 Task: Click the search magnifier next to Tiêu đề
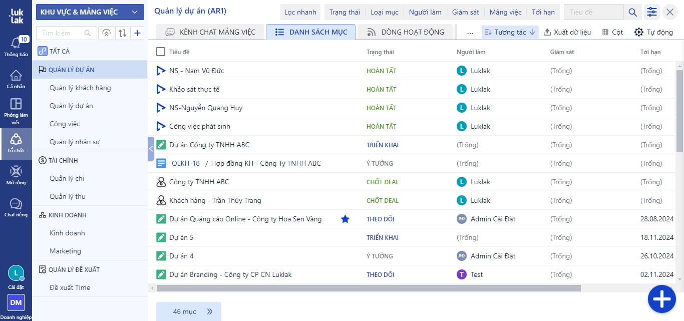pos(633,13)
